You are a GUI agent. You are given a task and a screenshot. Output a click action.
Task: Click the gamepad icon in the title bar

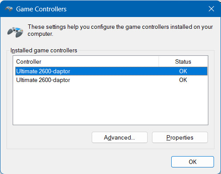point(9,9)
